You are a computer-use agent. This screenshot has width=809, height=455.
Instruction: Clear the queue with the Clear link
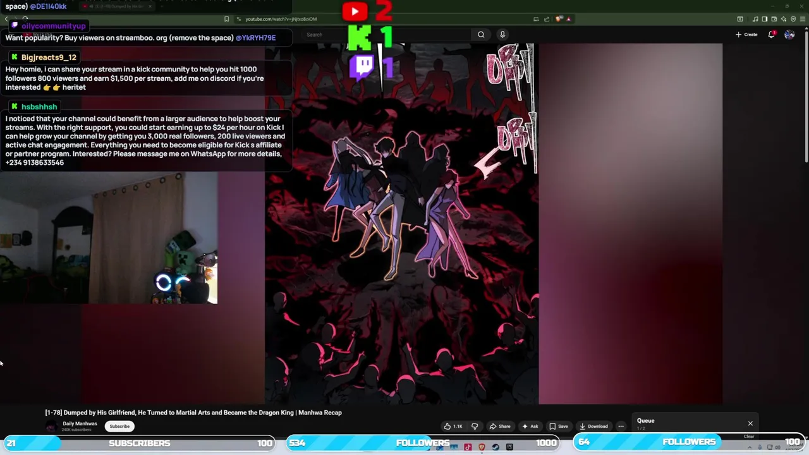pos(749,437)
